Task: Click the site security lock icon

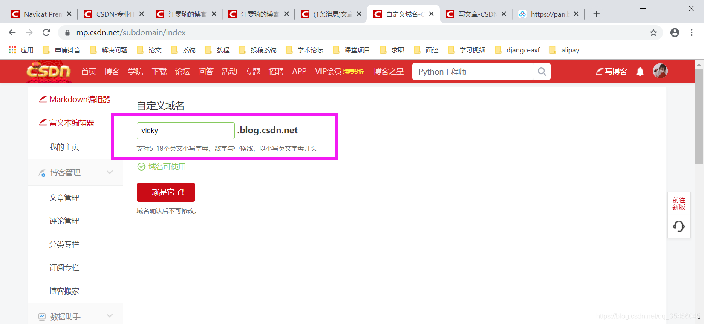Action: click(67, 33)
